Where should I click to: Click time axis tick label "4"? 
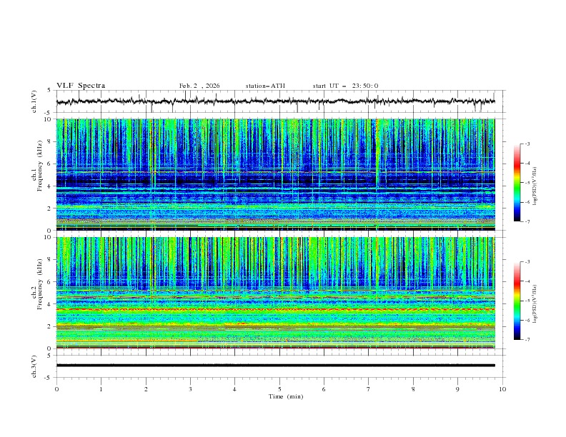[x=234, y=389]
